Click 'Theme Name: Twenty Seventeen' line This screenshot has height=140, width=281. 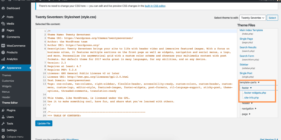[x=69, y=34]
